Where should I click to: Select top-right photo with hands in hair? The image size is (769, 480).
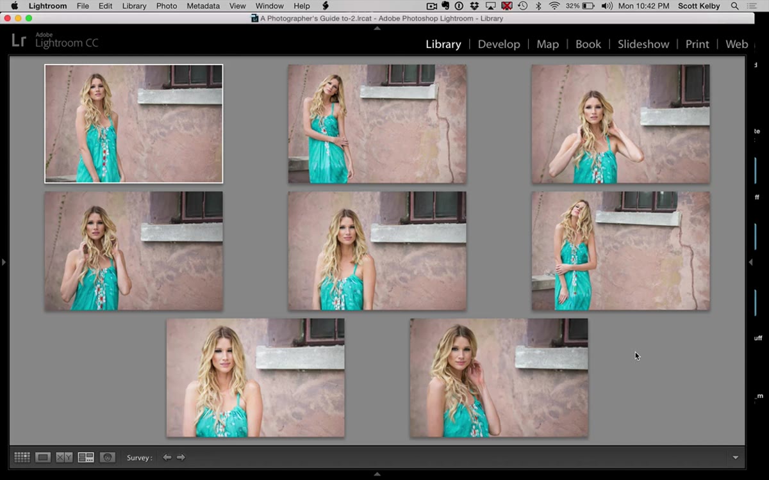620,124
